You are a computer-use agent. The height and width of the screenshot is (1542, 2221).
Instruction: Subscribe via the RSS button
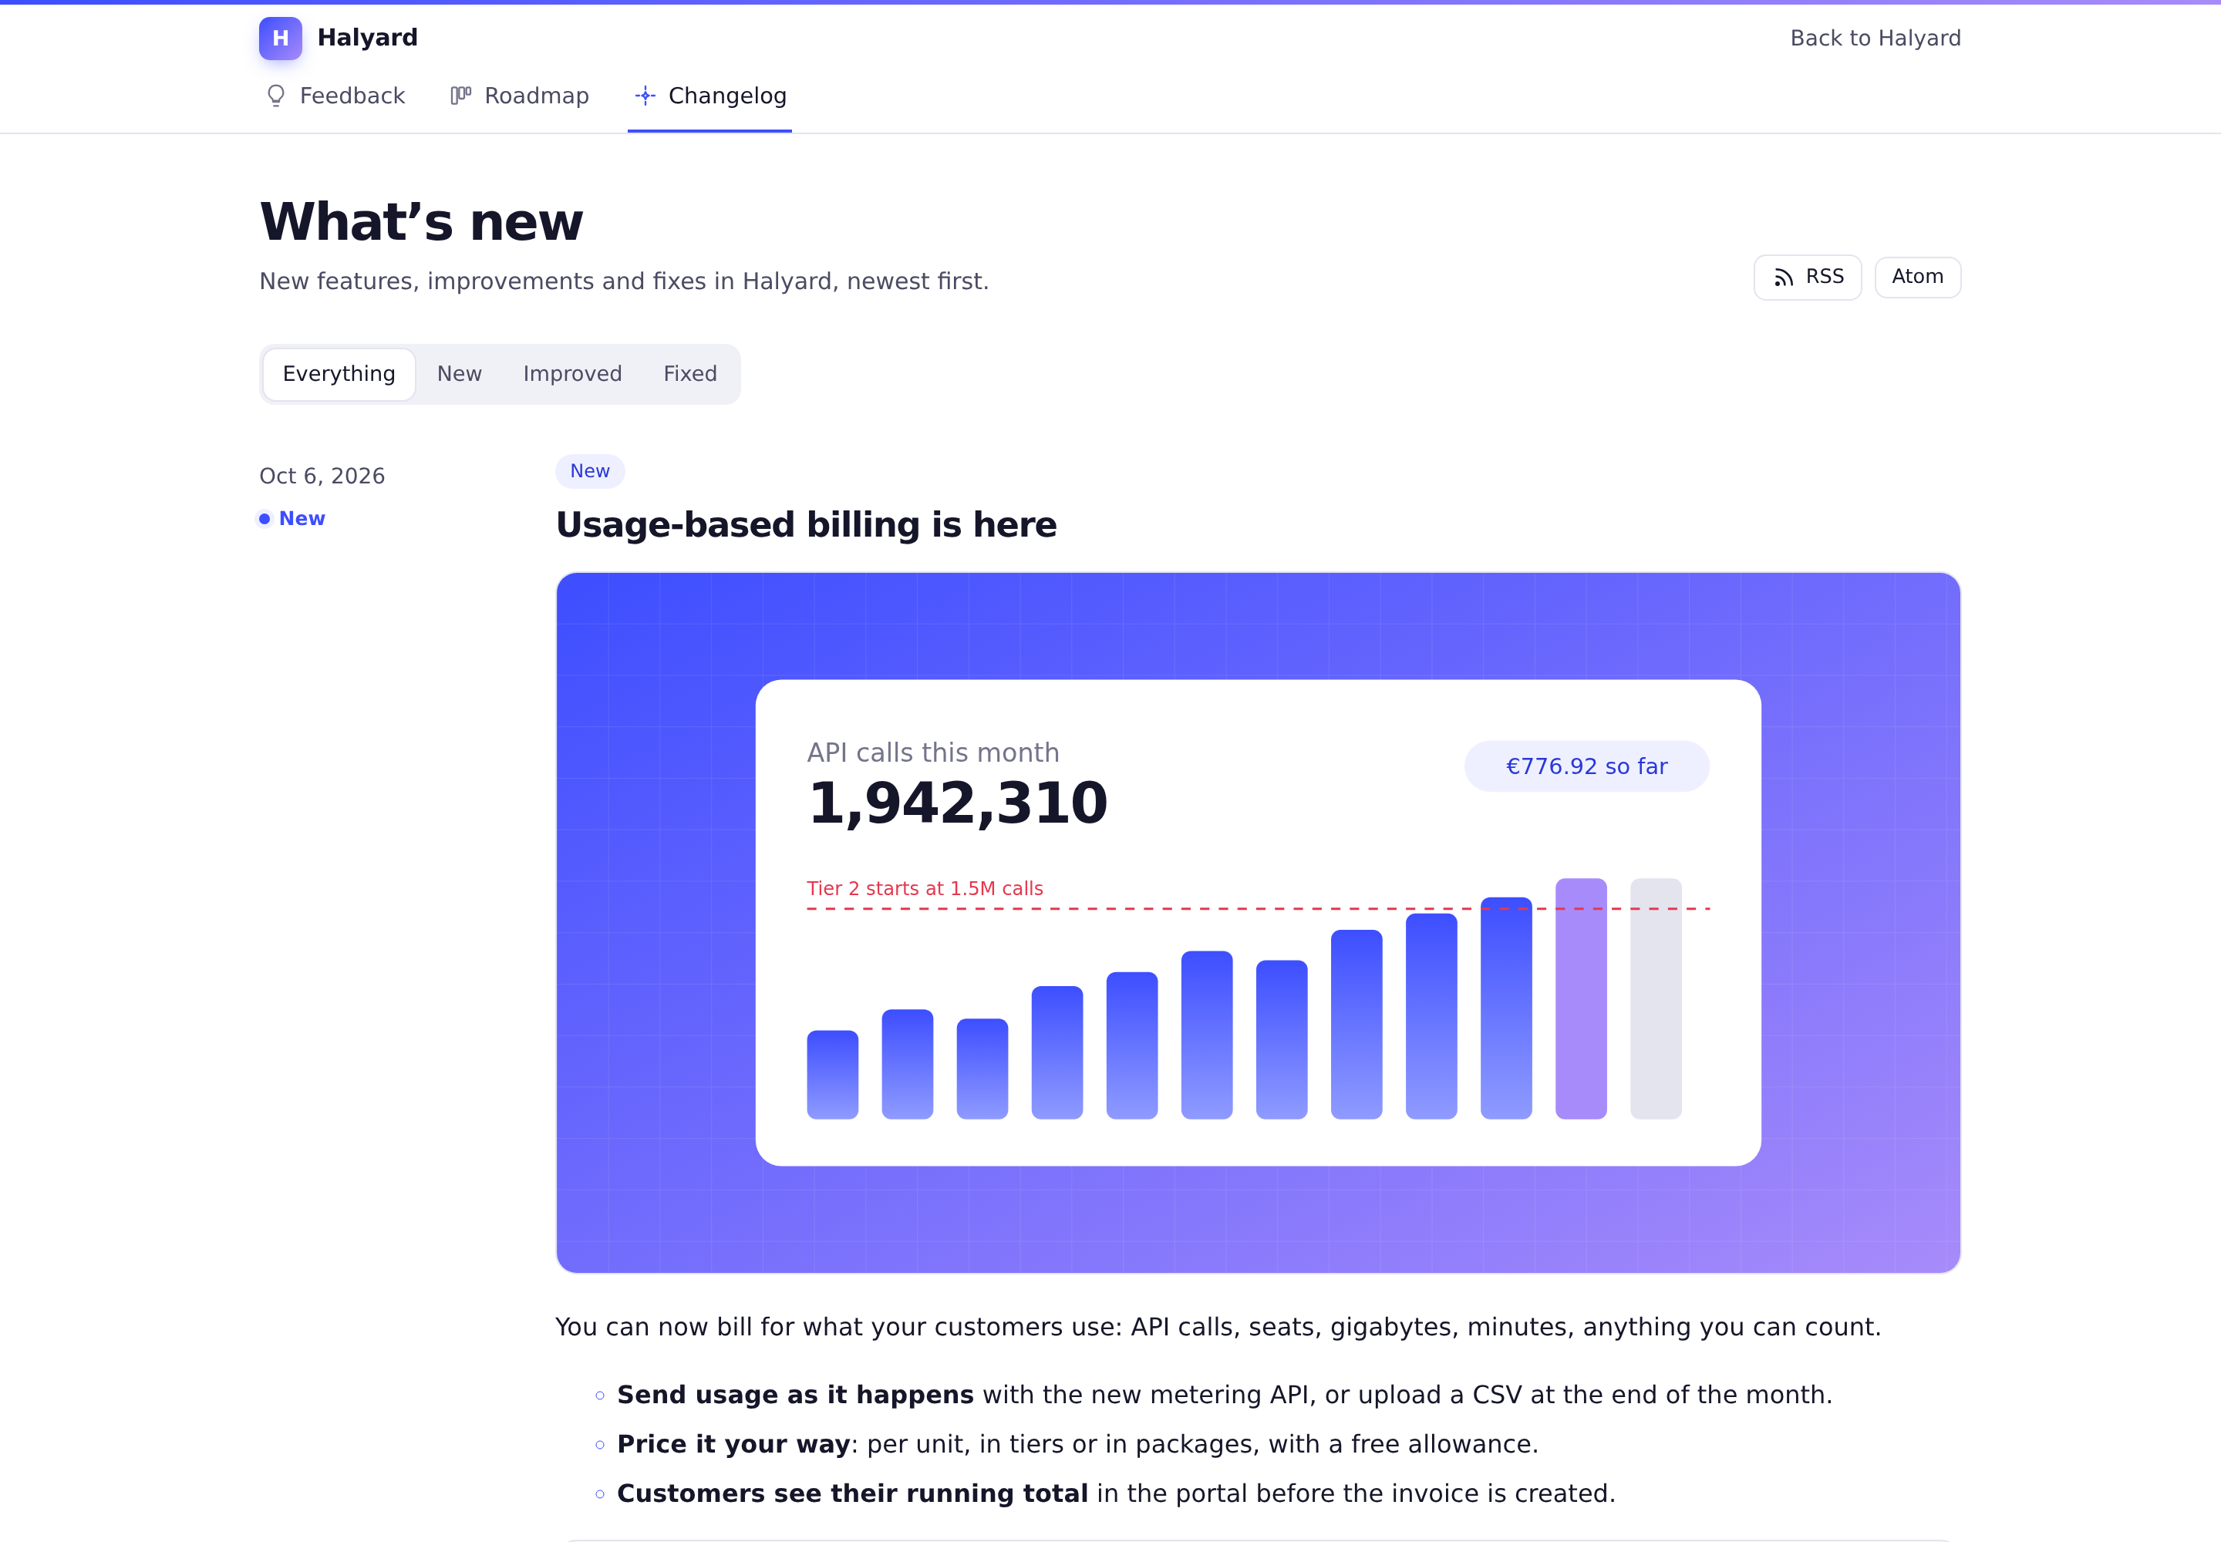click(x=1808, y=278)
